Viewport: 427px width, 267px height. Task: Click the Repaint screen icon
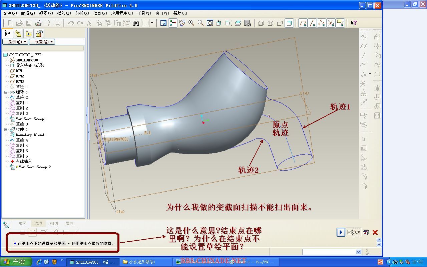point(163,23)
